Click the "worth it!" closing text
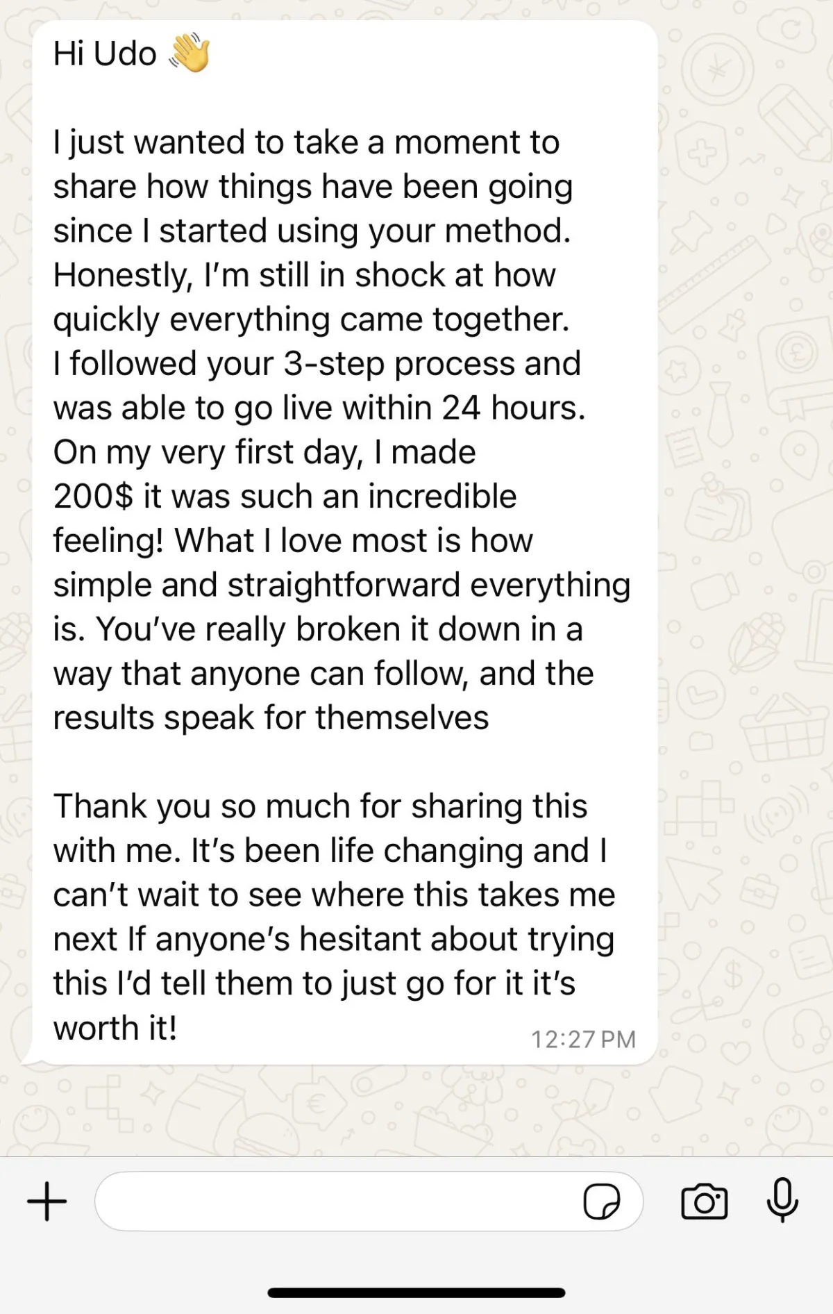Image resolution: width=833 pixels, height=1314 pixels. 115,1028
